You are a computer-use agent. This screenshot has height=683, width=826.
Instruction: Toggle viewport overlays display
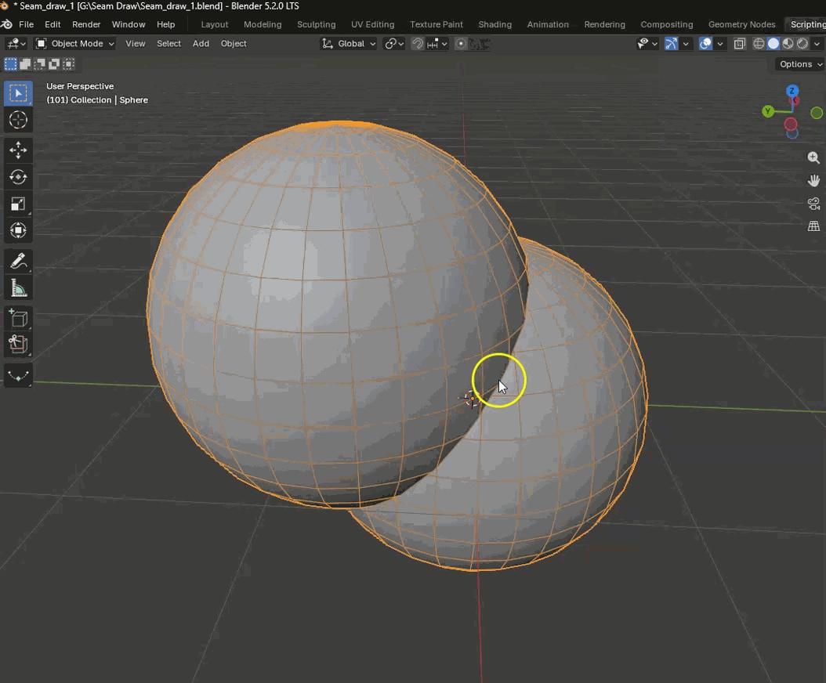point(705,44)
